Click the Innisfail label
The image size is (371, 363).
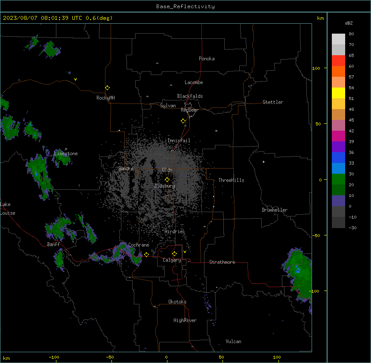point(179,141)
